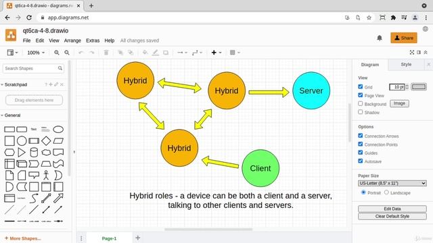Click the fill color bucket icon
The height and width of the screenshot is (243, 433).
(x=145, y=53)
